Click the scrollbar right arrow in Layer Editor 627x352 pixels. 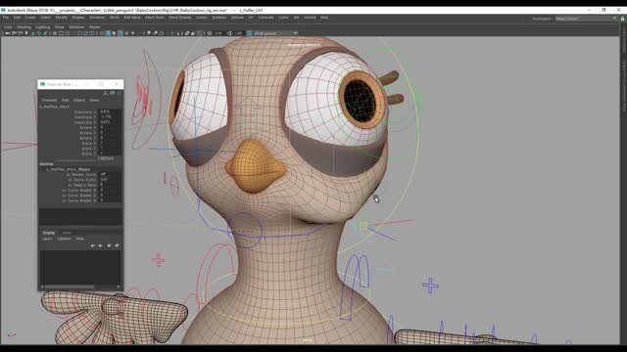[119, 286]
